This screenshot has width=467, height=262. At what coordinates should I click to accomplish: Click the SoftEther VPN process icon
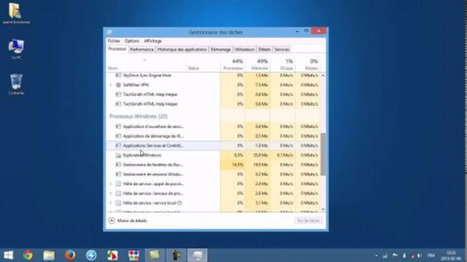pos(118,85)
